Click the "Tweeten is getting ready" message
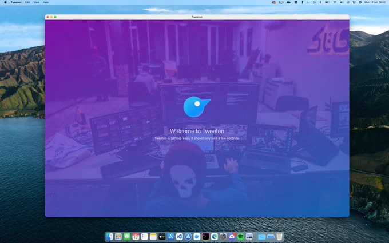Screen dimensions: 389x243 tap(197, 138)
